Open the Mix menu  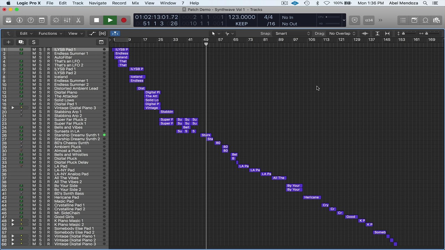(x=136, y=3)
